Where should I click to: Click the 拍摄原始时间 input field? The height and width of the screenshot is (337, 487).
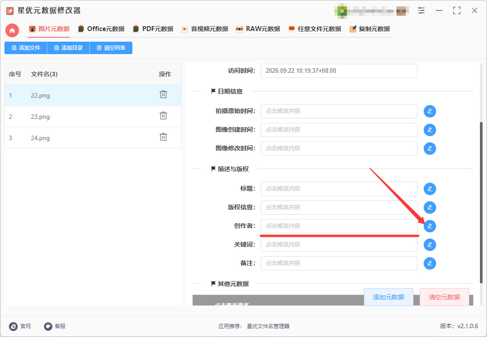(339, 111)
